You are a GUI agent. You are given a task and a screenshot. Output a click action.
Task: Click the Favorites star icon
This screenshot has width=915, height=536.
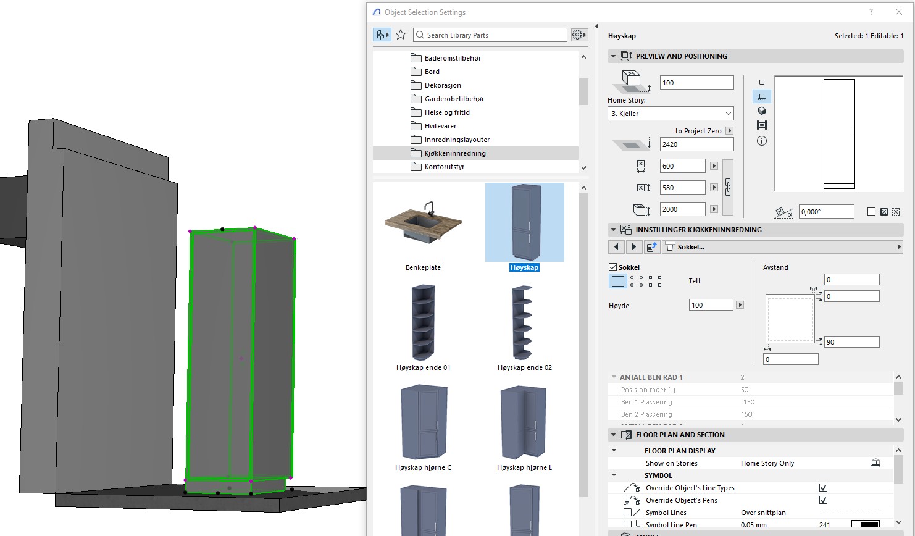[x=401, y=35]
